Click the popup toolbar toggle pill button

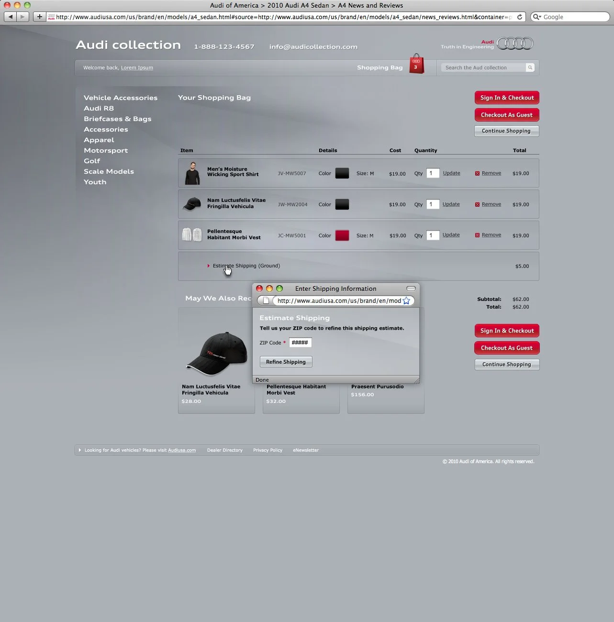coord(411,289)
